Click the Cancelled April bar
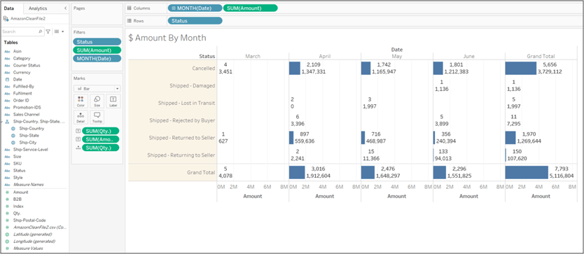Screen dimensions: 584x254 295,68
